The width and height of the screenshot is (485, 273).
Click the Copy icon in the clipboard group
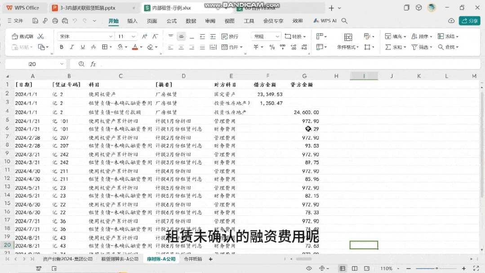pos(41,47)
